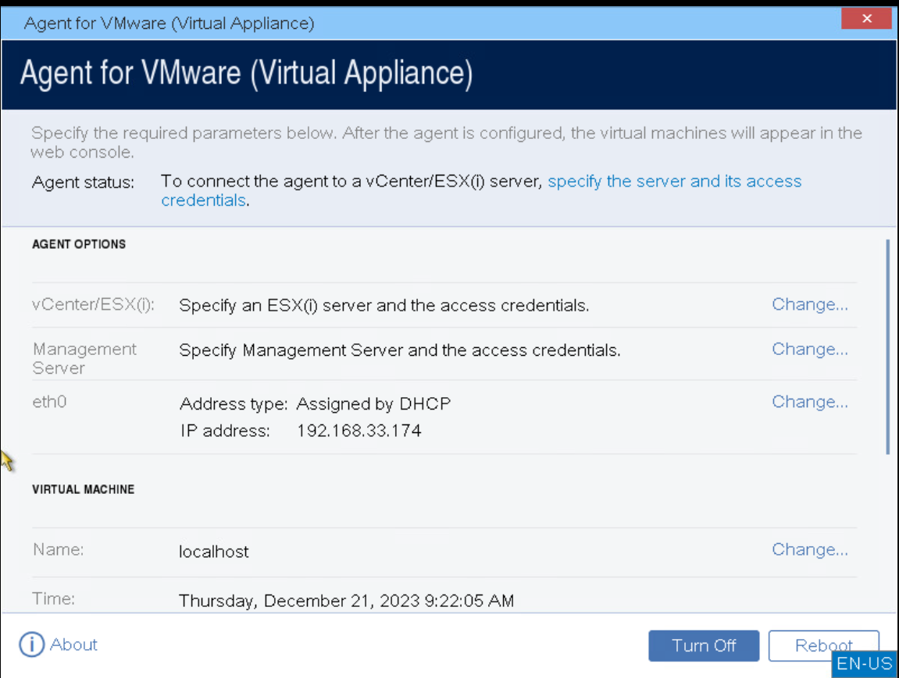Click the VIRTUAL MACHINE section heading
The height and width of the screenshot is (678, 899).
pyautogui.click(x=83, y=489)
